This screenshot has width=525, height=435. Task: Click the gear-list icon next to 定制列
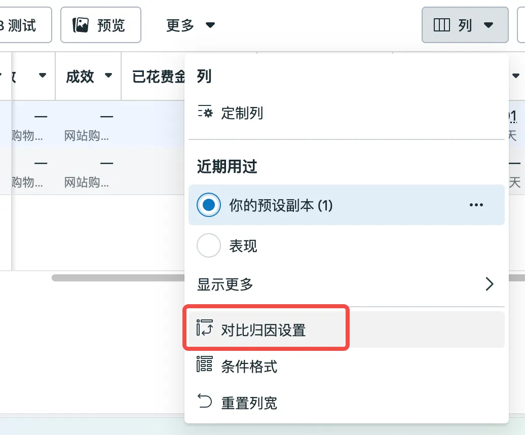pyautogui.click(x=205, y=113)
